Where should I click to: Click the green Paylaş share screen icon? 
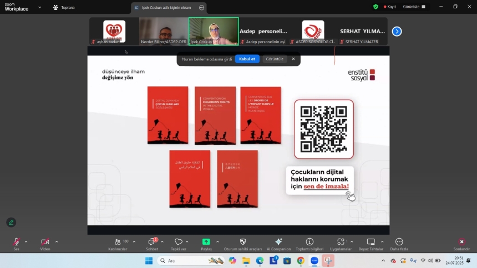pos(206,243)
